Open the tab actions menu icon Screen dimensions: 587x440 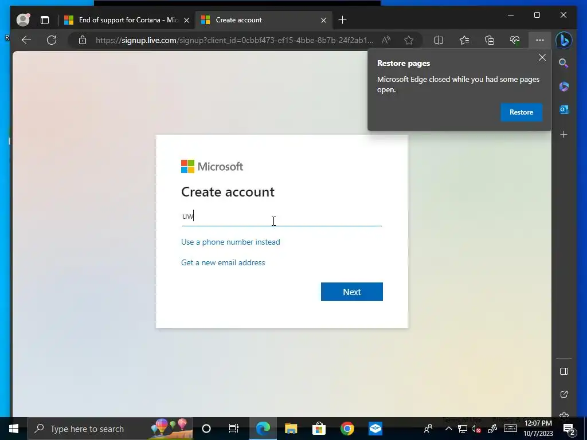pos(45,20)
